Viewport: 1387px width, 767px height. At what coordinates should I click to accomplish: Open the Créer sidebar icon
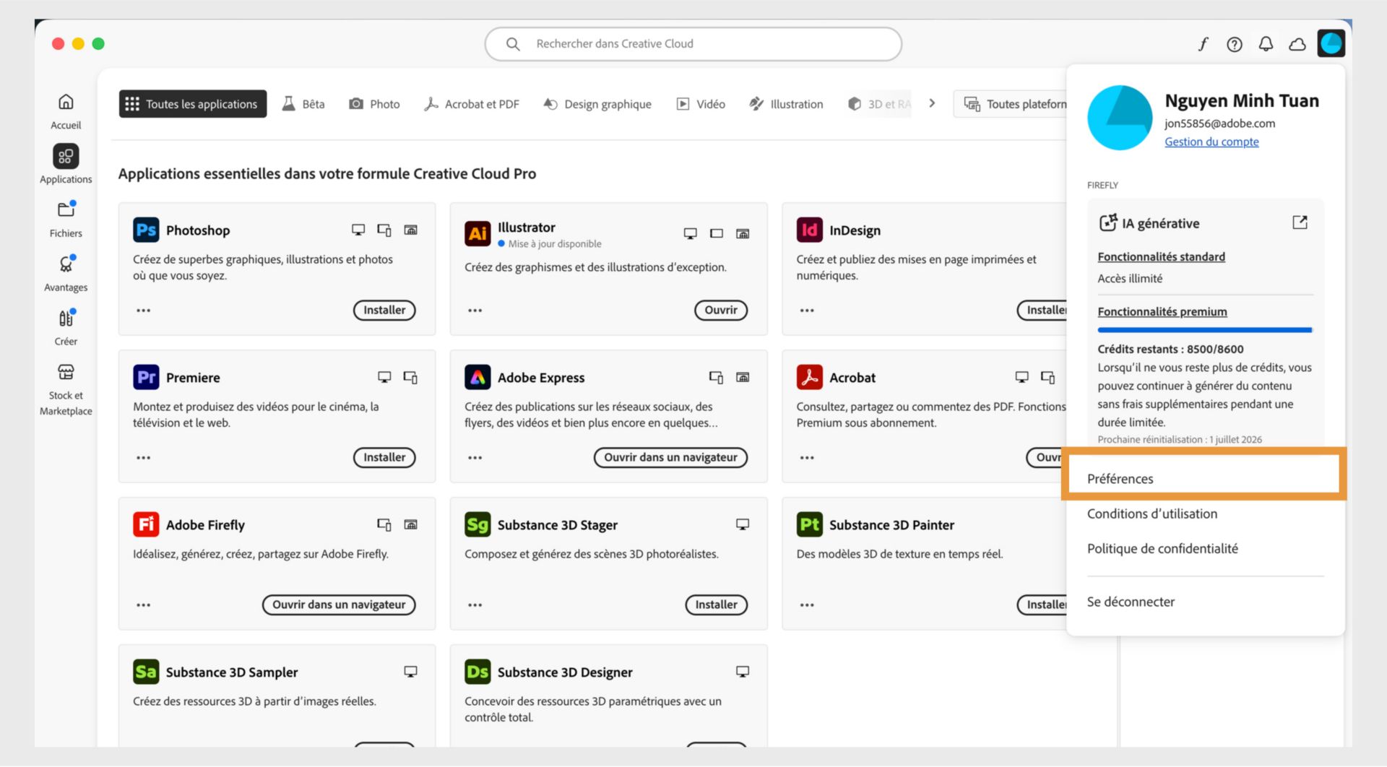pyautogui.click(x=66, y=318)
